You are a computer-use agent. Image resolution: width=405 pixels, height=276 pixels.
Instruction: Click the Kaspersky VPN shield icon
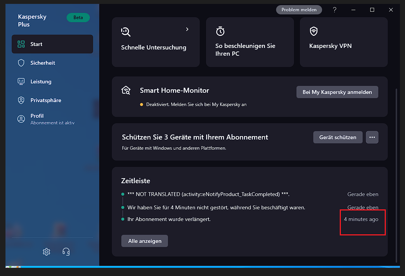tap(314, 31)
